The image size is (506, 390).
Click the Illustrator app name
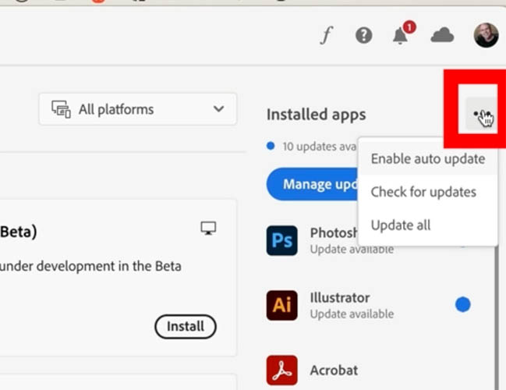340,298
